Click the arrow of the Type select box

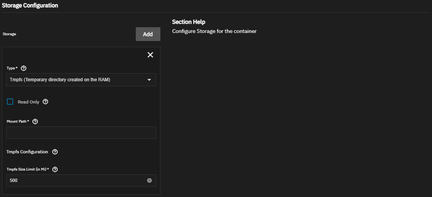149,80
